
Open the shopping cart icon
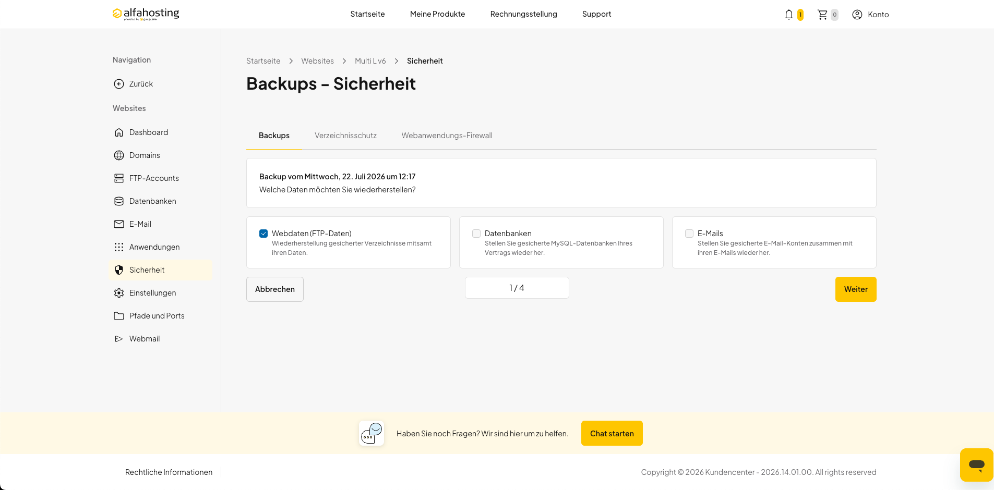[822, 15]
